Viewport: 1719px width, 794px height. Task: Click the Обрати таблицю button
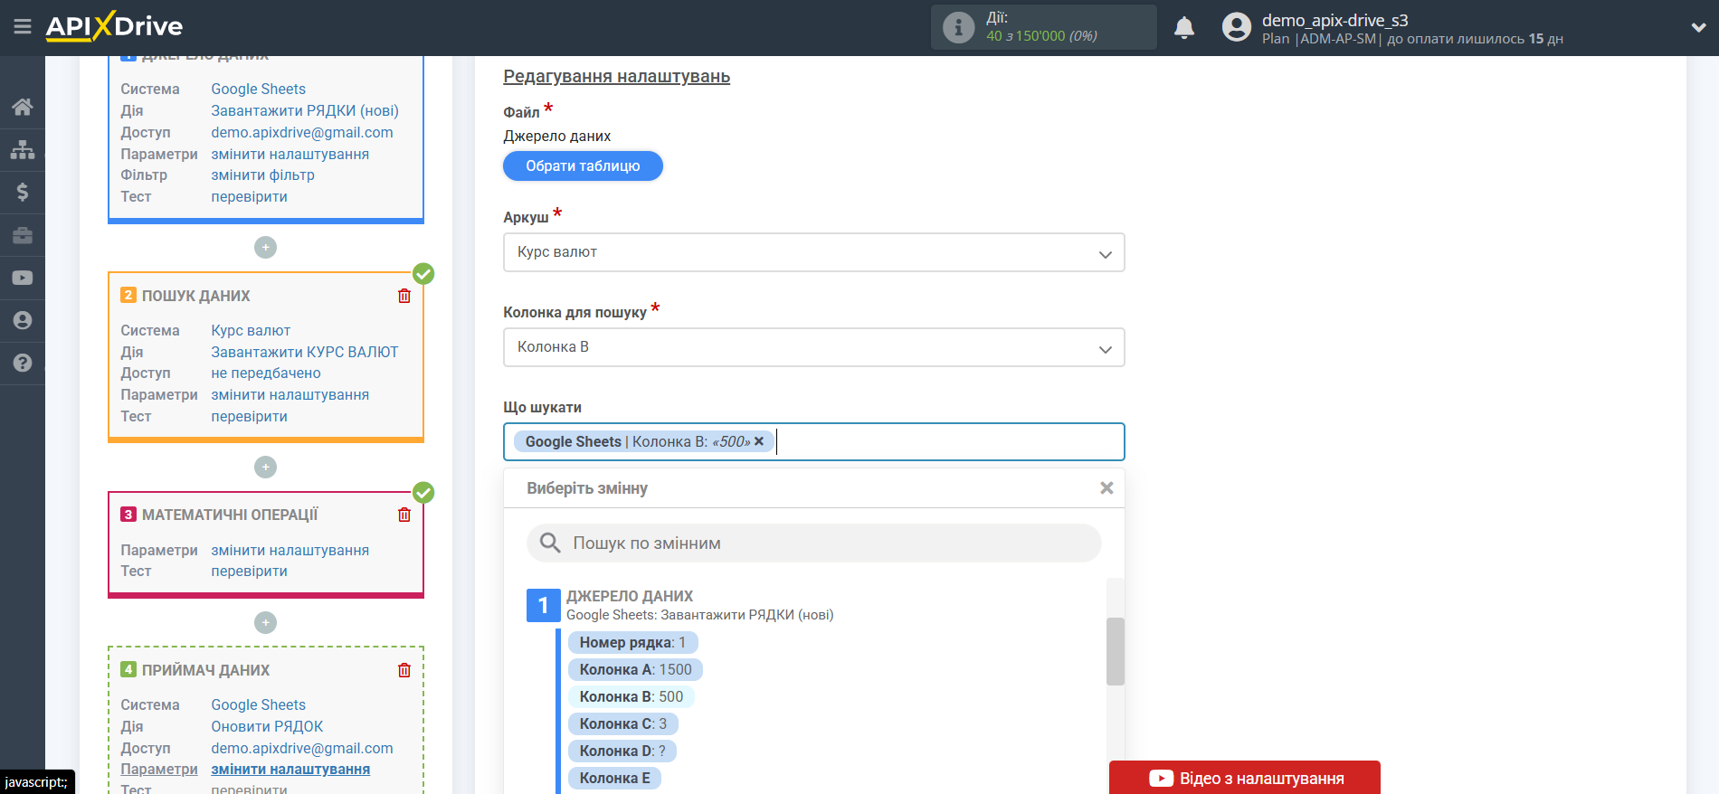click(x=583, y=166)
